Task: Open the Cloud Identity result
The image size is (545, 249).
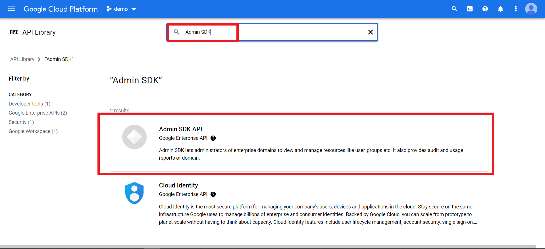Action: [178, 185]
